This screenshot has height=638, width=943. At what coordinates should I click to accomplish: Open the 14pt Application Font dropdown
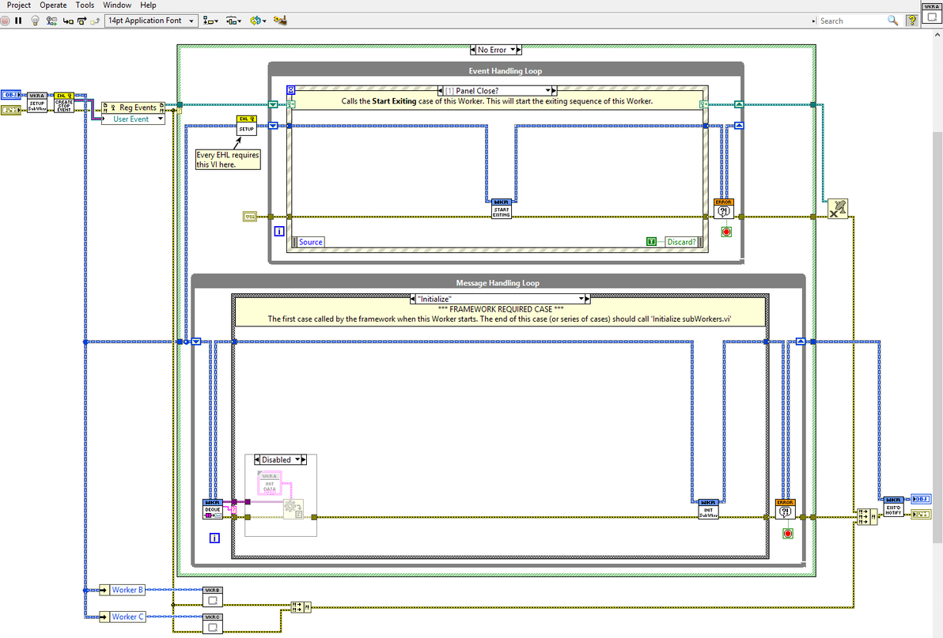point(152,21)
